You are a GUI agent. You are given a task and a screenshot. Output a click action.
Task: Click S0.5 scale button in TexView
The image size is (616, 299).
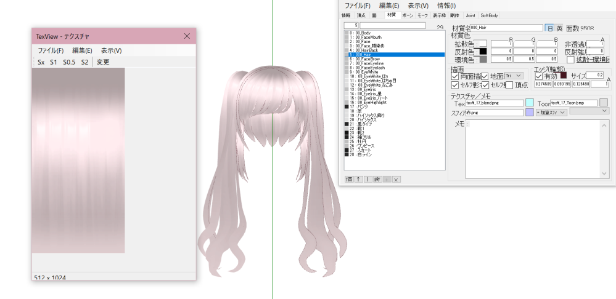tap(69, 62)
